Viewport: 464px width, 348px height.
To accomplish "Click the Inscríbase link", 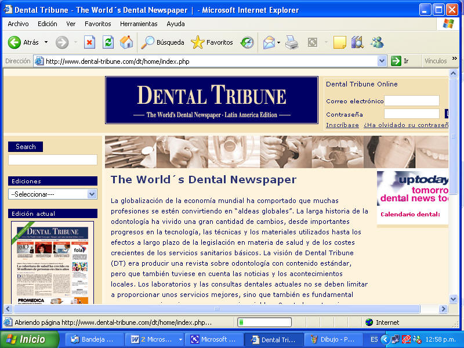I will (342, 125).
